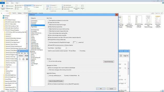This screenshot has width=164, height=92.
Task: Click Explorer search box
Action: 159,13
